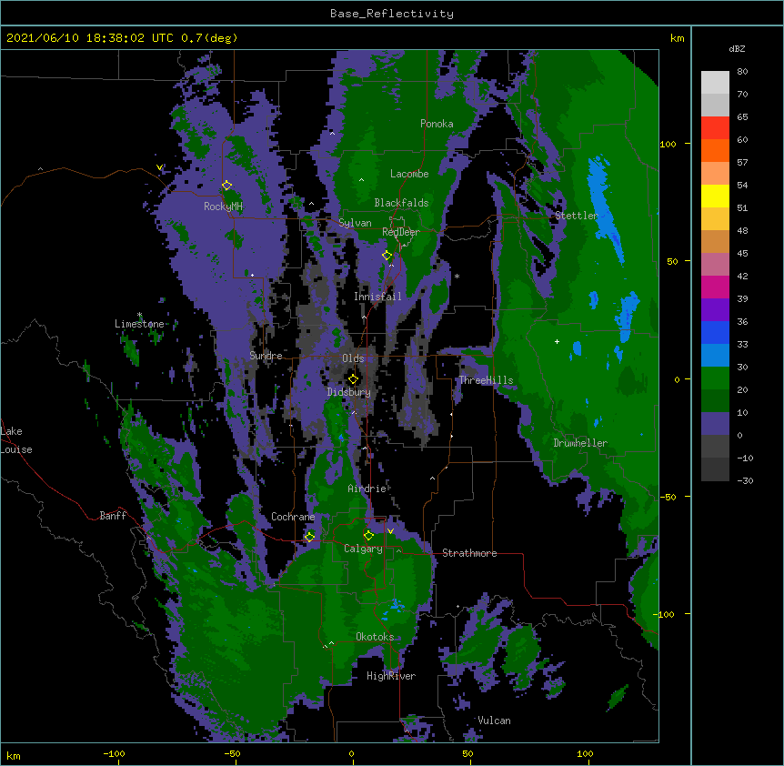
Task: Select the magenta swatch next to 39
Action: click(x=715, y=287)
